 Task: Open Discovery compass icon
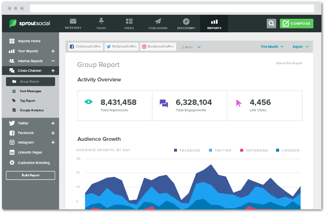[186, 21]
